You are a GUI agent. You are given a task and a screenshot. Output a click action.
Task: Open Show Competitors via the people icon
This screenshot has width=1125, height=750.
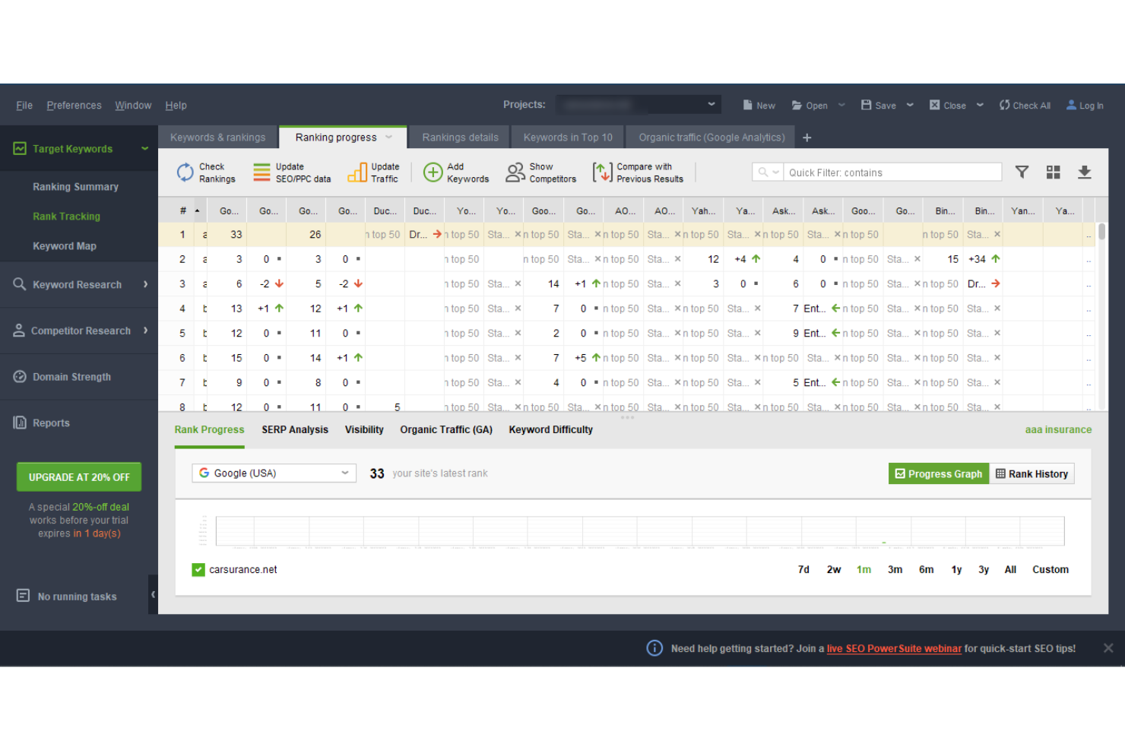[515, 172]
